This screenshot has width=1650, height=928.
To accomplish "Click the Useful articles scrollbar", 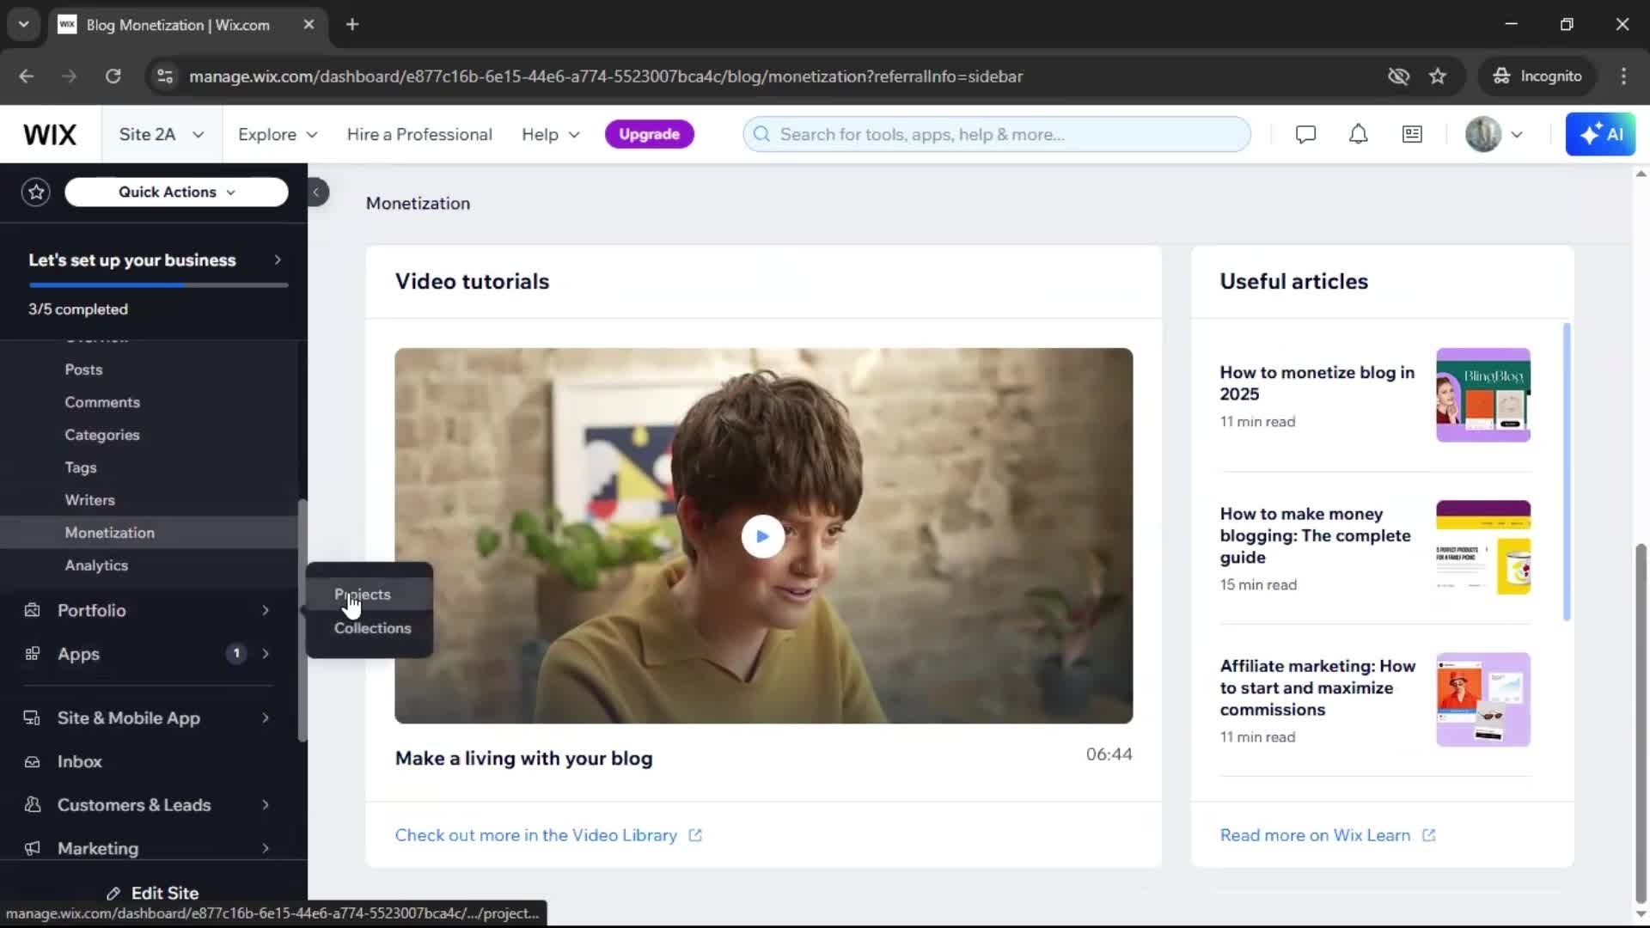I will (x=1567, y=472).
